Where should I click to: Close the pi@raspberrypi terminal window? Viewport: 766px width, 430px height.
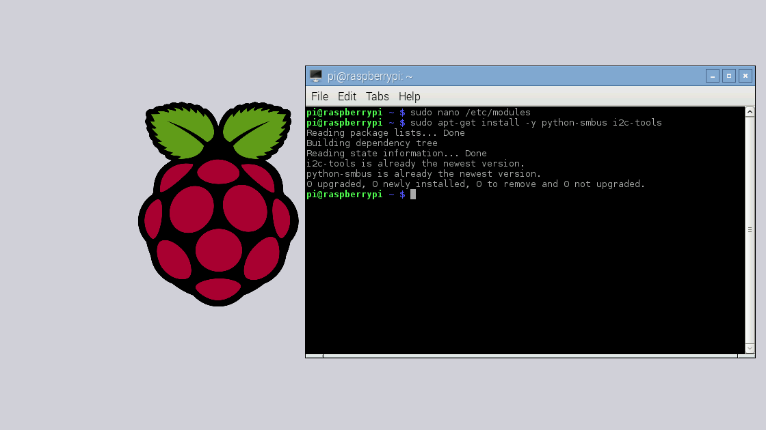[x=745, y=76]
